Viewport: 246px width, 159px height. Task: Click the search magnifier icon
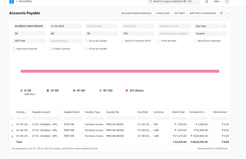tap(150, 1)
